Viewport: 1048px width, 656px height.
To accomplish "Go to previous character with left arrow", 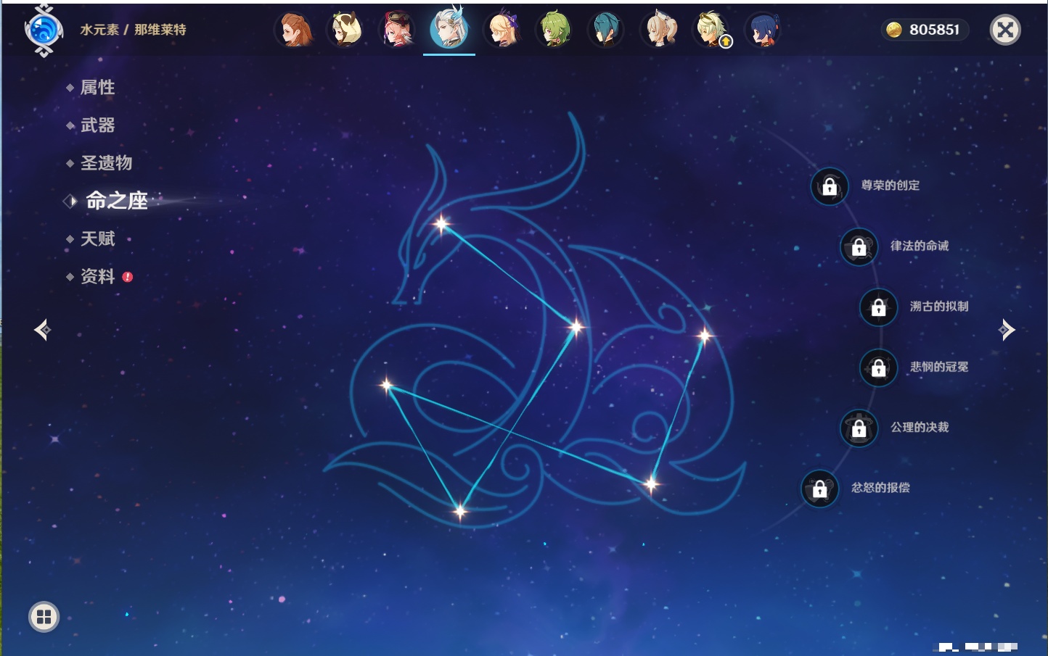I will pos(42,330).
